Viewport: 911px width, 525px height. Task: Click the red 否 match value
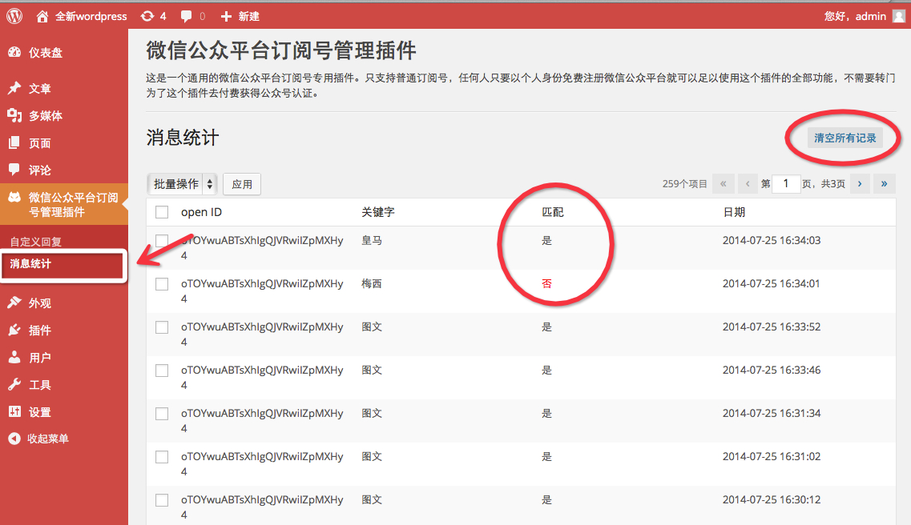tap(546, 283)
